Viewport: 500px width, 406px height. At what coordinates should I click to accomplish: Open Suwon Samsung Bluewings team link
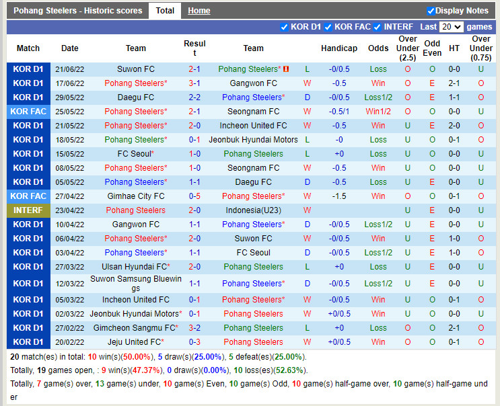click(135, 284)
